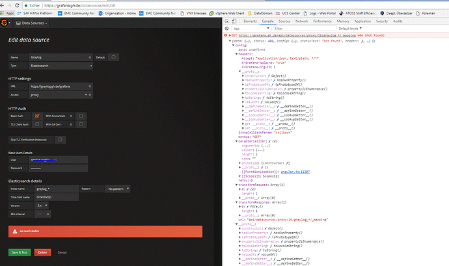449x266 pixels.
Task: Open the Pattern No pattern dropdown
Action: pyautogui.click(x=118, y=189)
